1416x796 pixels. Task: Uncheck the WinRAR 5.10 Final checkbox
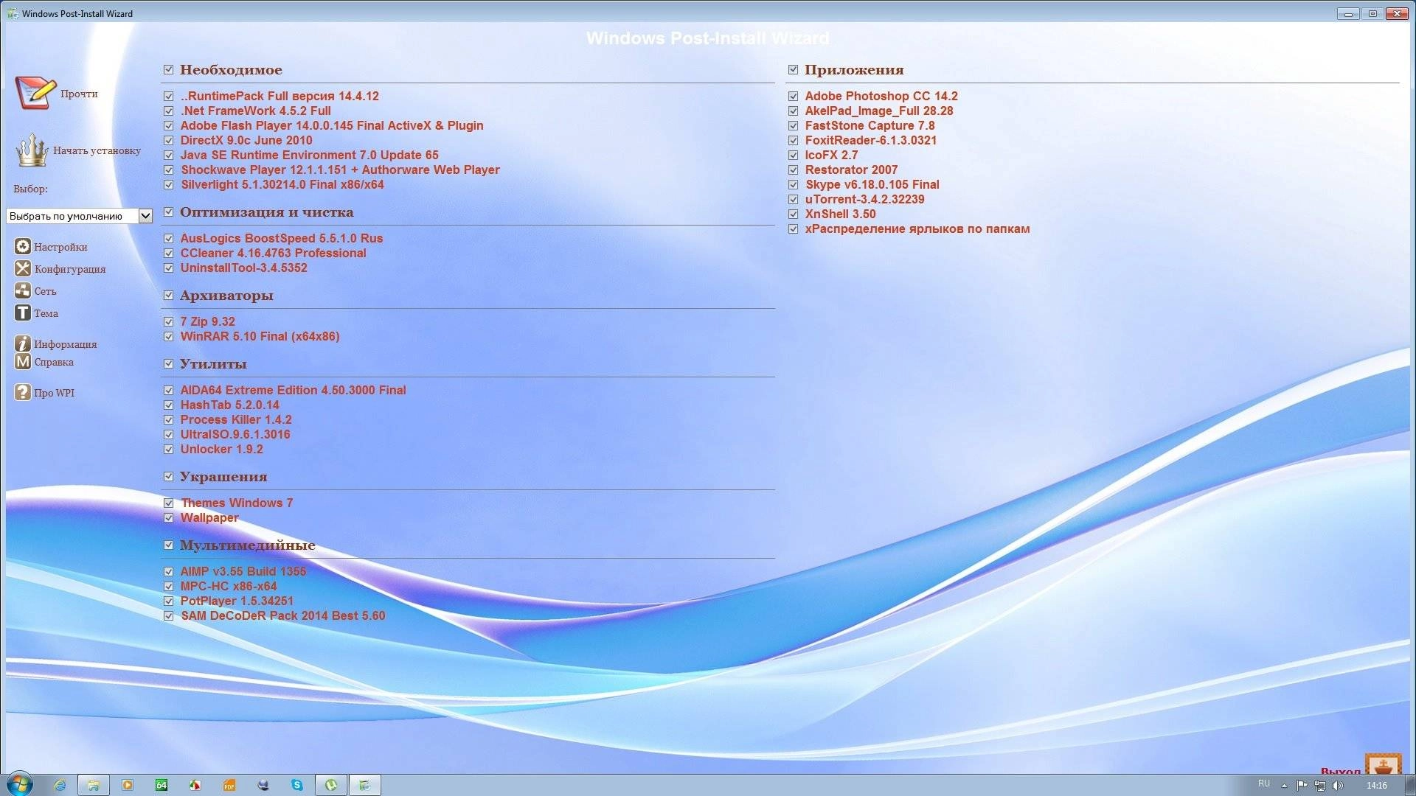[168, 336]
